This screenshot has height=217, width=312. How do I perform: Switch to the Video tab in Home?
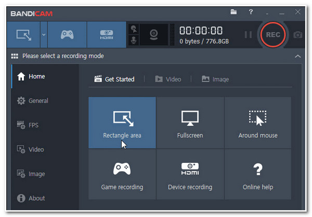[168, 79]
